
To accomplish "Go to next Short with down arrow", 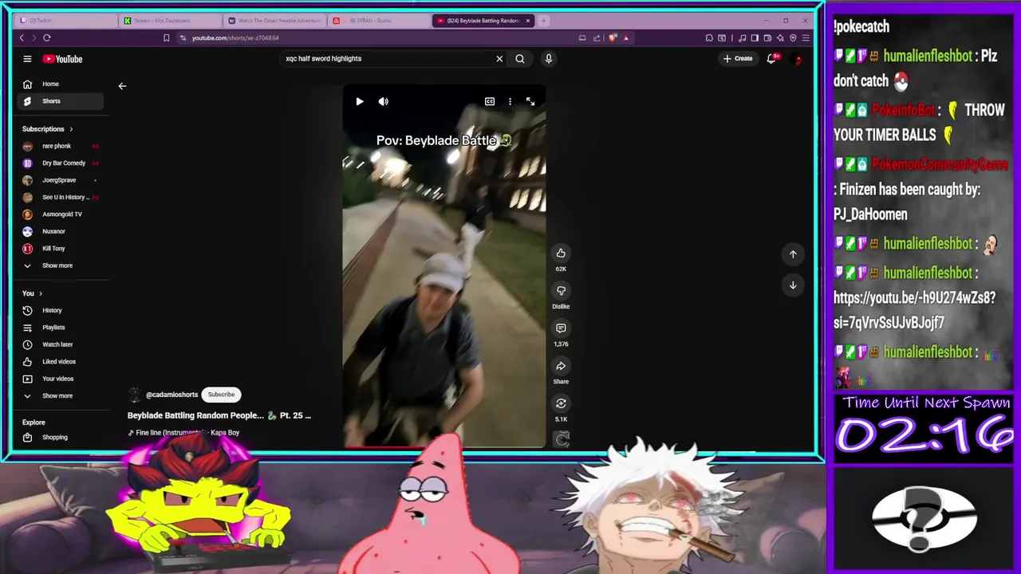I will tap(793, 285).
